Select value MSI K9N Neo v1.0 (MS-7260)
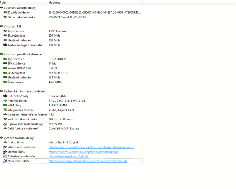Screen dimensions: 236x189 point(67,17)
